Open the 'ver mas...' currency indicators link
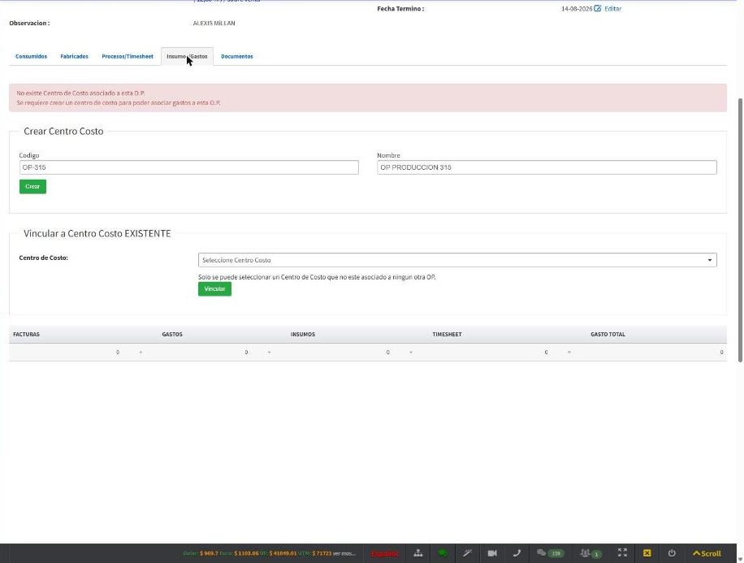 tap(344, 553)
